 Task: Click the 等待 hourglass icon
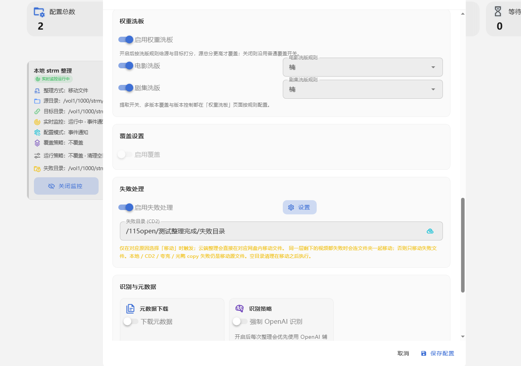click(498, 11)
